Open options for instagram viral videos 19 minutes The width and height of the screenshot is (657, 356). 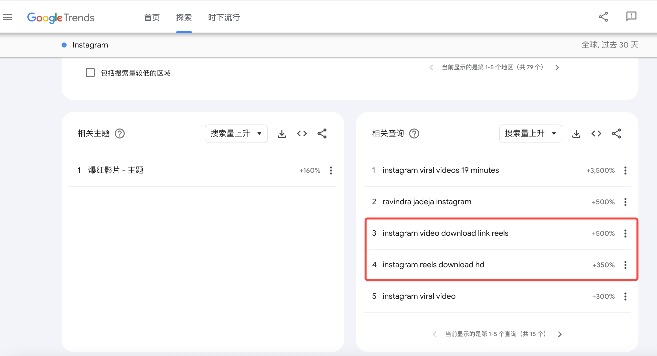click(x=625, y=170)
